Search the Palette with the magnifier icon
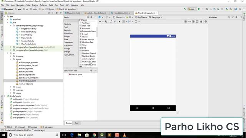 pos(88,17)
